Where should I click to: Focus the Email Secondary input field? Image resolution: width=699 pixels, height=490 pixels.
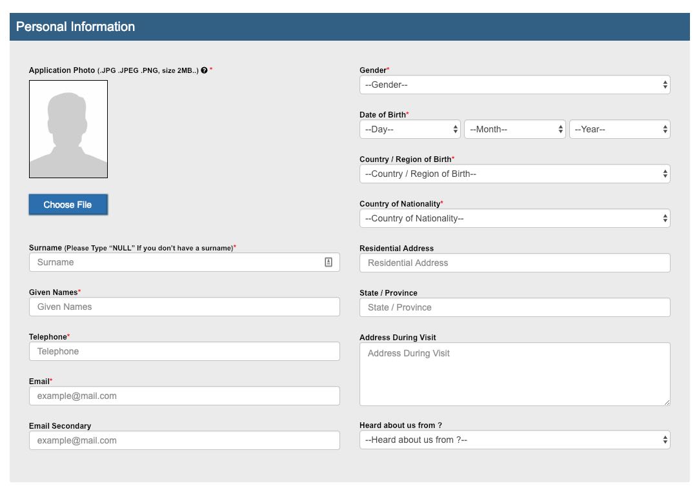click(184, 440)
